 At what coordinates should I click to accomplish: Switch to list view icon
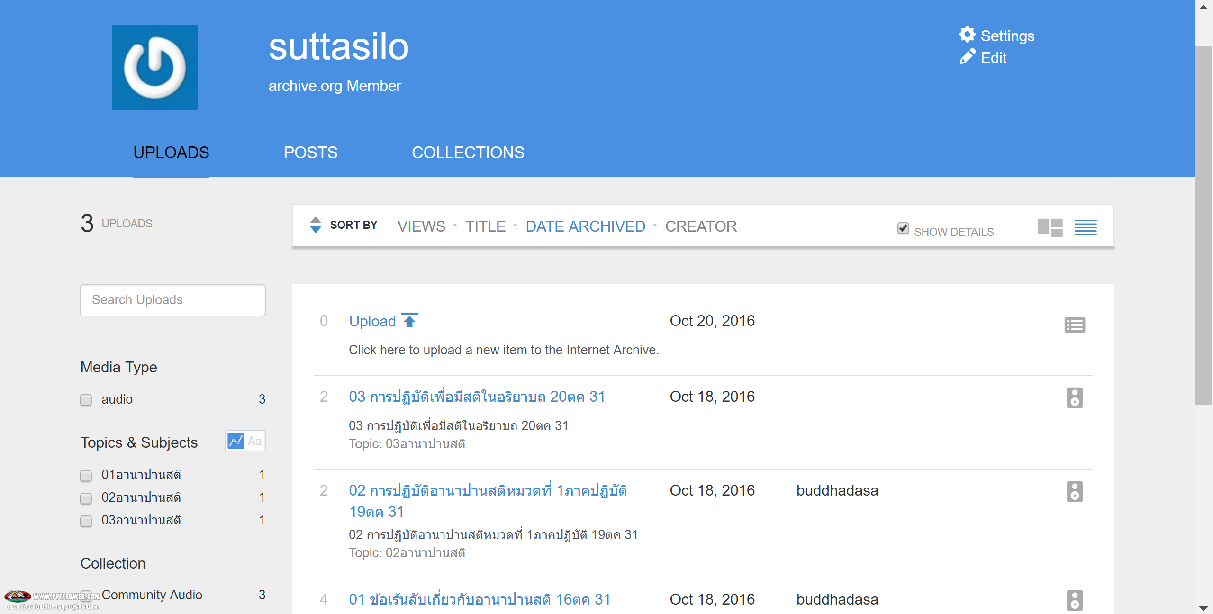[1086, 228]
